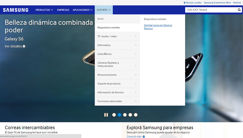The width and height of the screenshot is (243, 138).
Task: Expand the Informatica chevron
Action: tap(136, 45)
